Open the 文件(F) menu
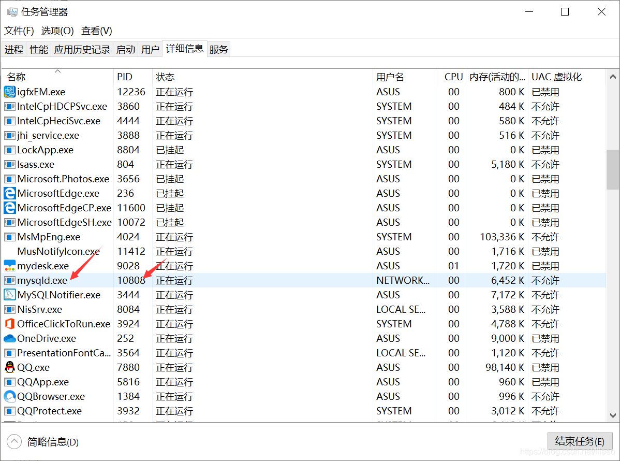The image size is (620, 461). point(19,31)
